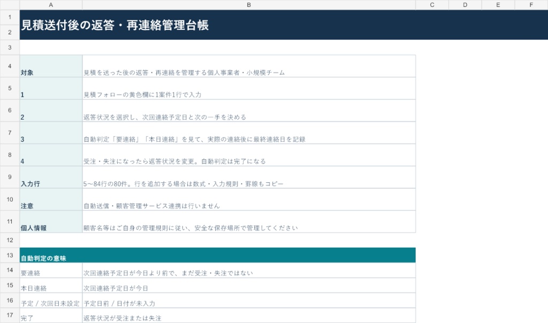The image size is (548, 323).
Task: Select row 15 header
Action: [10, 285]
